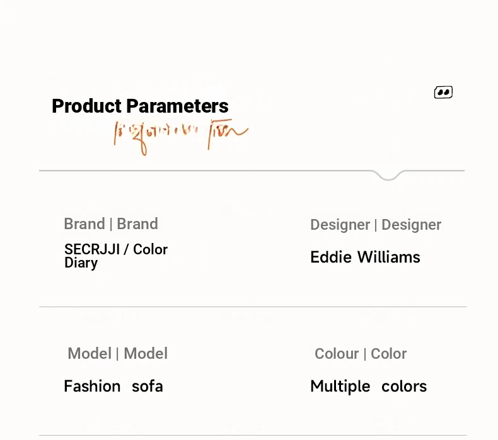The width and height of the screenshot is (498, 440).
Task: Select the Designer | Designer label
Action: tap(376, 225)
